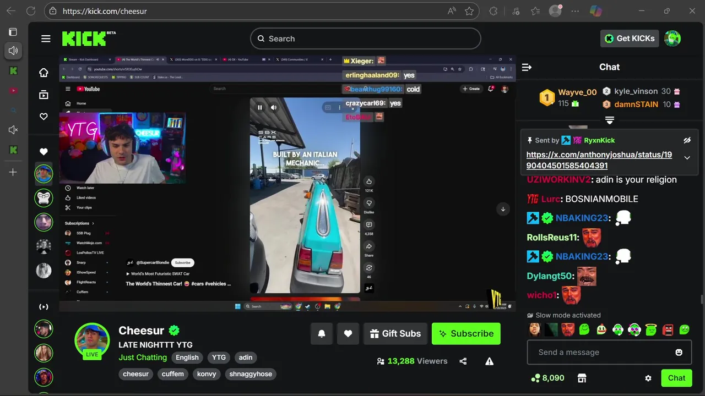Screen dimensions: 705x396
Task: Expand the gift leaderboard
Action: point(610,120)
